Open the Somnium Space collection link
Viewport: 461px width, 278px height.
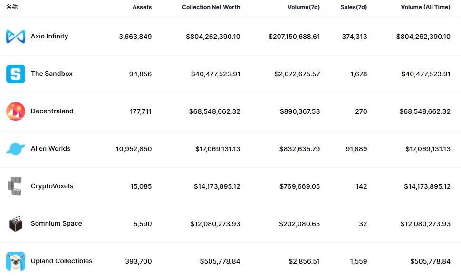pyautogui.click(x=56, y=224)
